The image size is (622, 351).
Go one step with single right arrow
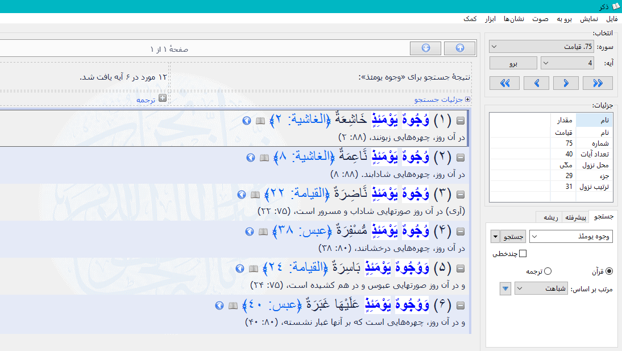click(x=566, y=83)
